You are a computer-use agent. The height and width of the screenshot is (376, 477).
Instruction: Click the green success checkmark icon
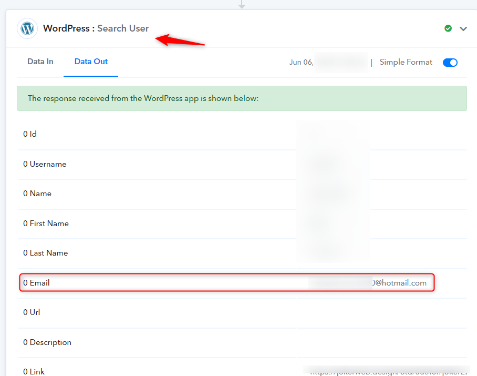[x=448, y=28]
